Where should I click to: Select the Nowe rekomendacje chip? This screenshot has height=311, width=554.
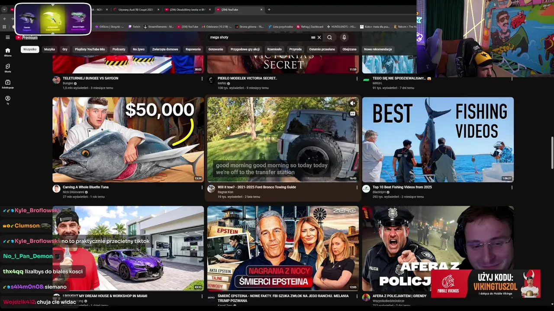378,49
